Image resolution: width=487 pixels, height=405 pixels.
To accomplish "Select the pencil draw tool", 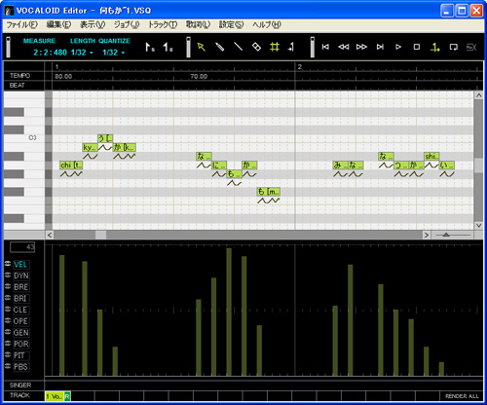I will click(x=220, y=47).
